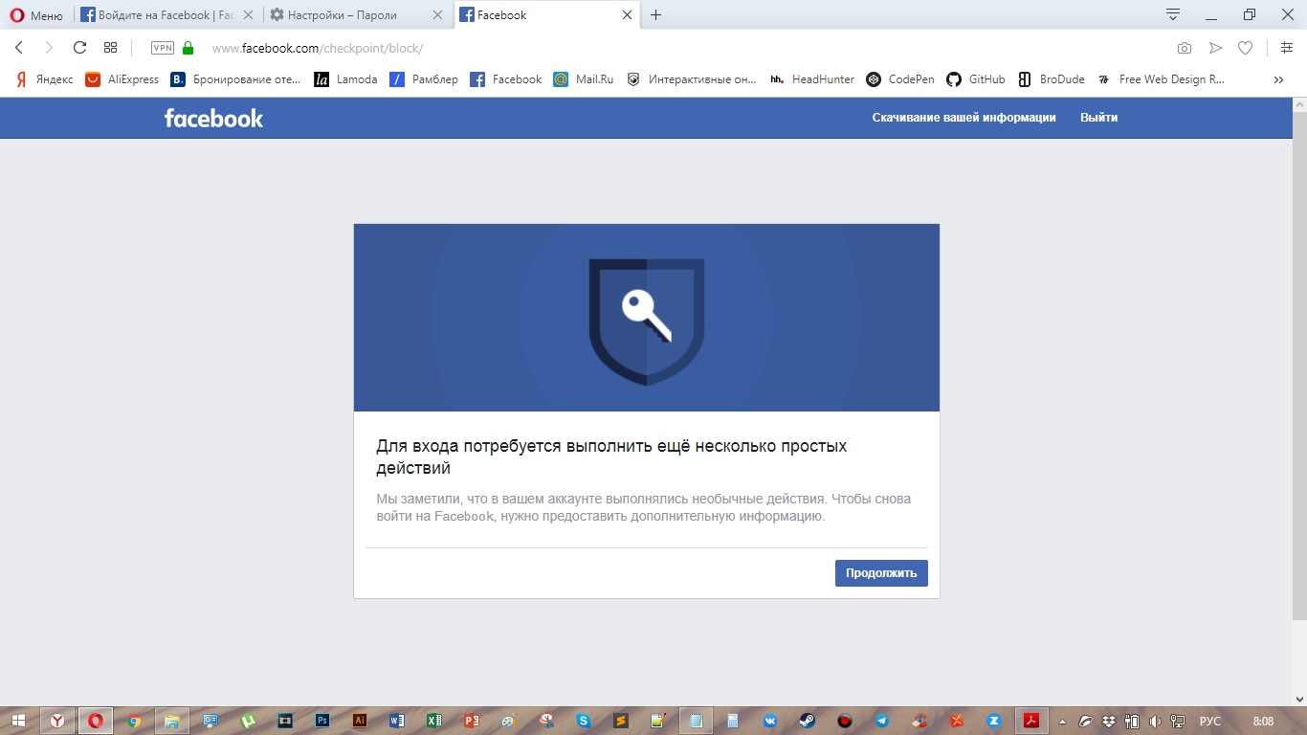
Task: Open the AliExpress bookmark
Action: coord(122,79)
